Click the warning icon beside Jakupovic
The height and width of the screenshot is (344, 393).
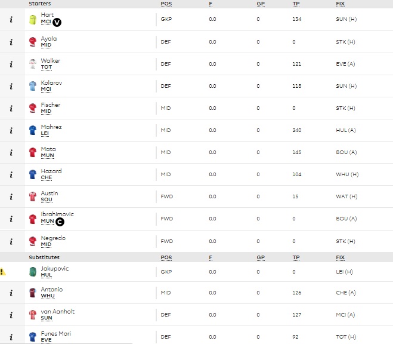pos(3,272)
